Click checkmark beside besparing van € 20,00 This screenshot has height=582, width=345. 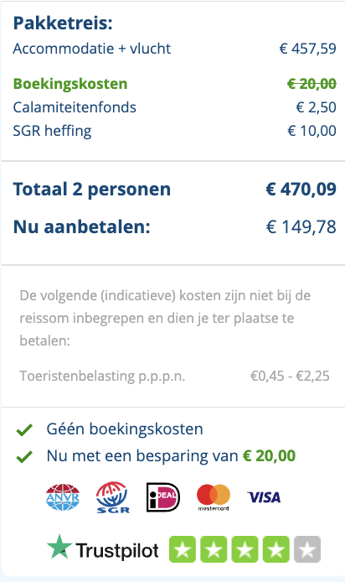[24, 456]
